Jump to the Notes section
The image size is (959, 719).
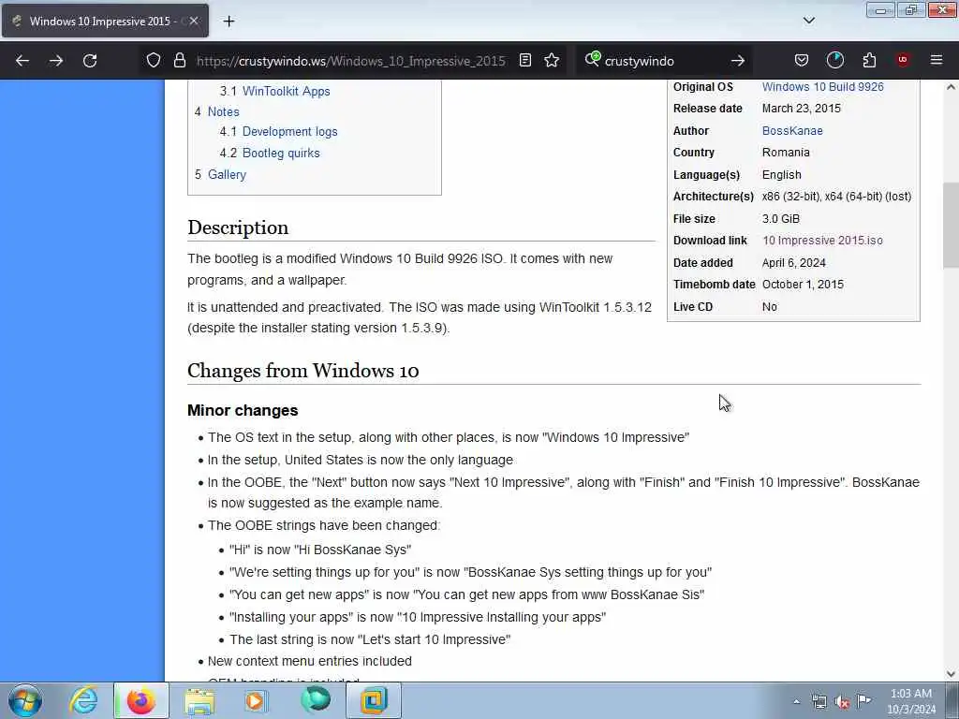point(223,112)
